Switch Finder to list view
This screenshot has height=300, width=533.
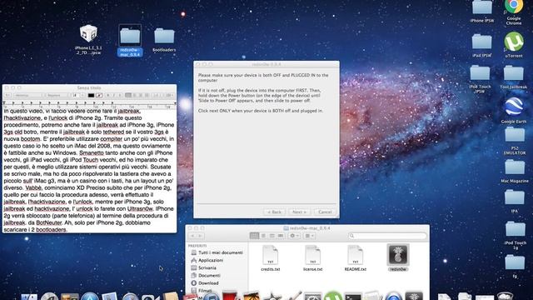pos(263,236)
